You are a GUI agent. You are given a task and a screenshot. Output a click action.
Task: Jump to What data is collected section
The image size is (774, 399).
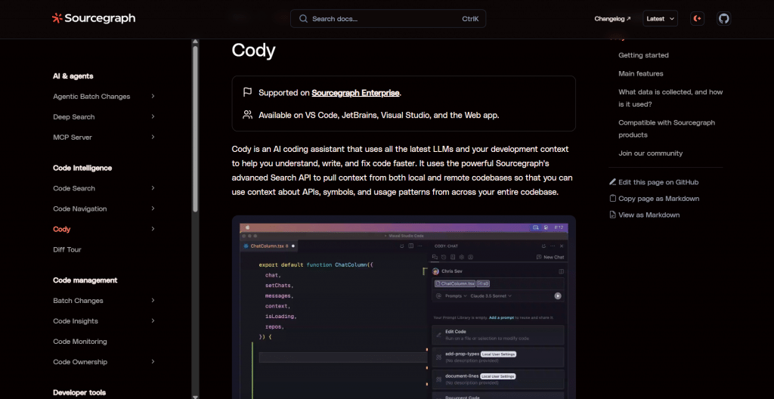click(x=670, y=98)
